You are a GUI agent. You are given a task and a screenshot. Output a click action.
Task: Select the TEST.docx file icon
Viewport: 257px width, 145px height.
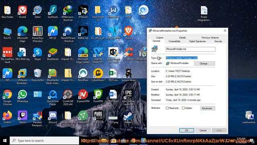113,96
